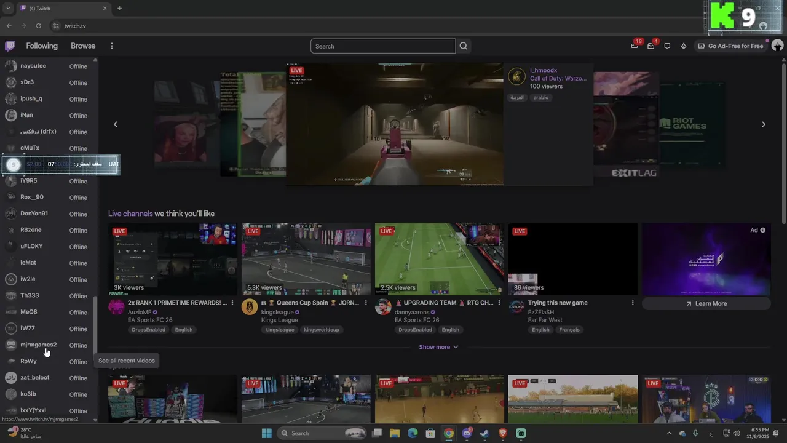Viewport: 787px width, 443px height.
Task: Open the three-dot more menu beside Browse
Action: tap(111, 46)
